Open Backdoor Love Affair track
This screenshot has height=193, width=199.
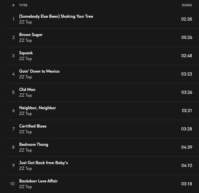38,181
